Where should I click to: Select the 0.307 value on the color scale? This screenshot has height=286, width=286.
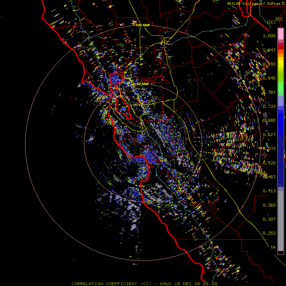tap(269, 219)
